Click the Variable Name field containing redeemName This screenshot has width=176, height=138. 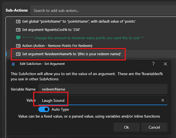(103, 89)
